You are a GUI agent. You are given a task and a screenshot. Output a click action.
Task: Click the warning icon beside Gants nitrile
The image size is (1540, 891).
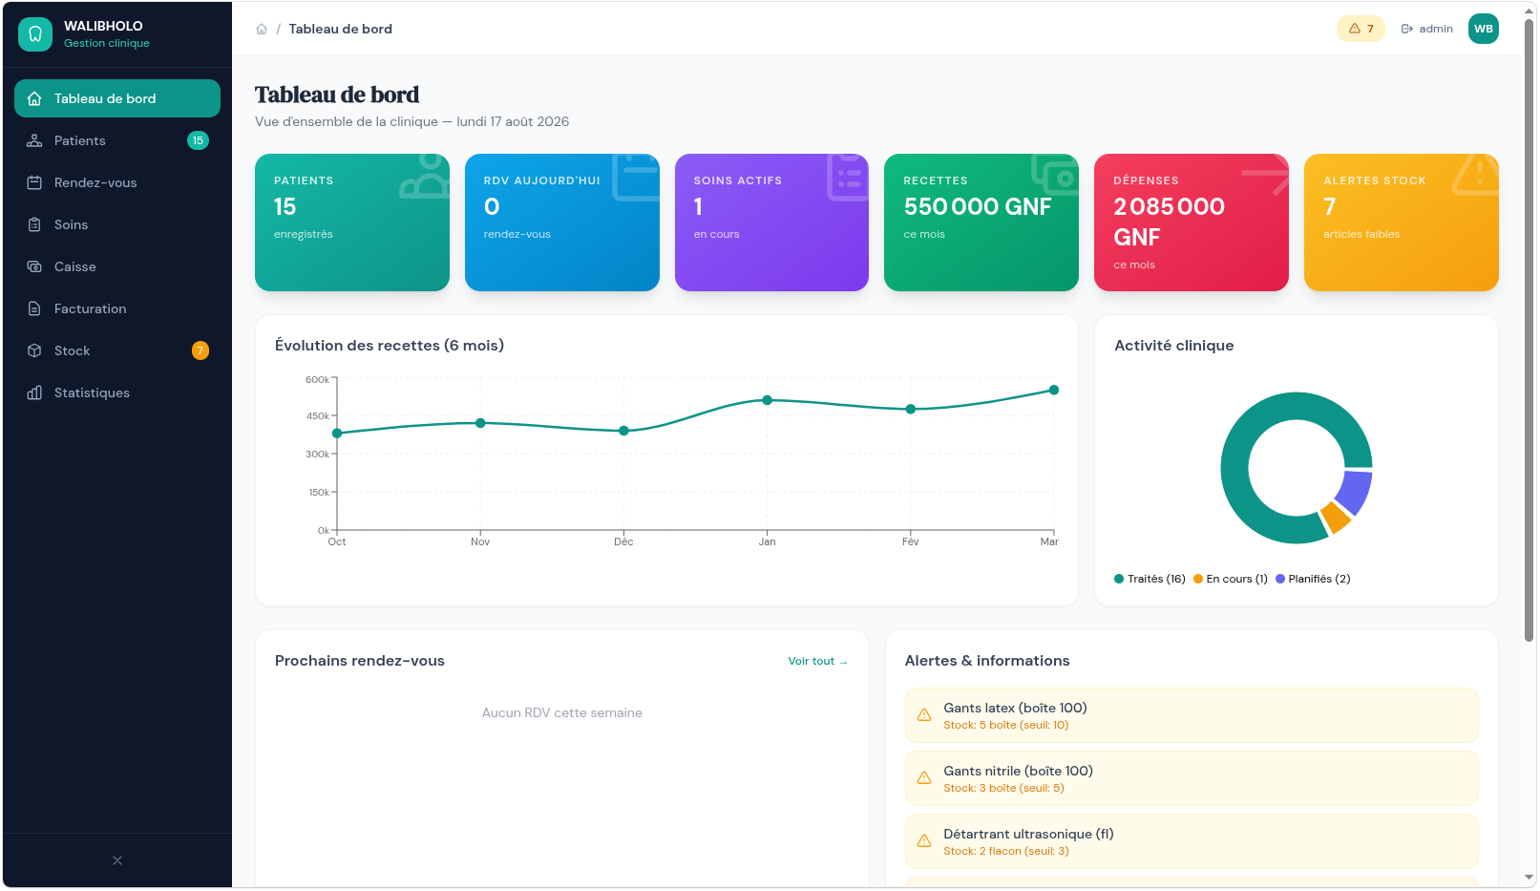point(924,777)
